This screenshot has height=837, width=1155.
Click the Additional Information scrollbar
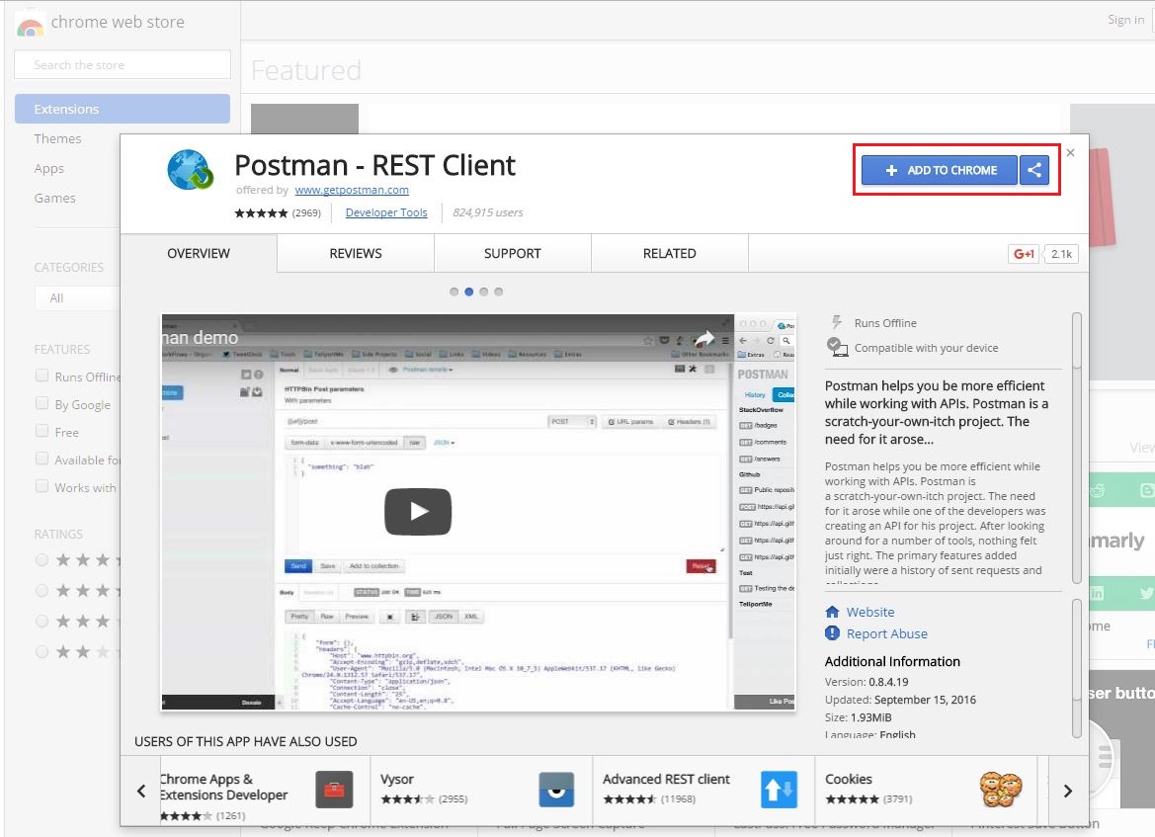point(1076,668)
